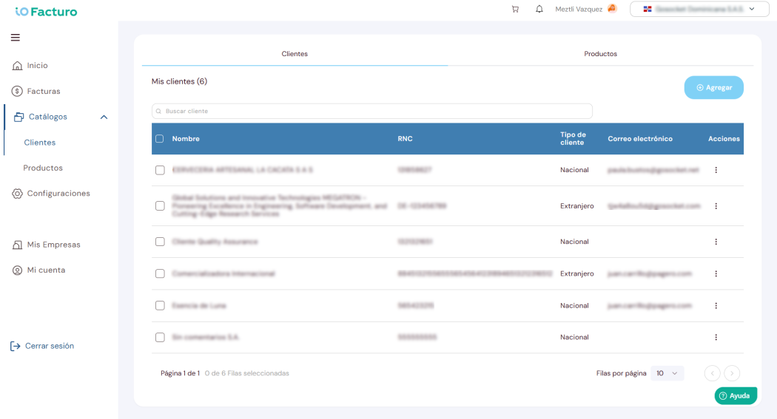Click the Buscar cliente search field

click(x=372, y=112)
